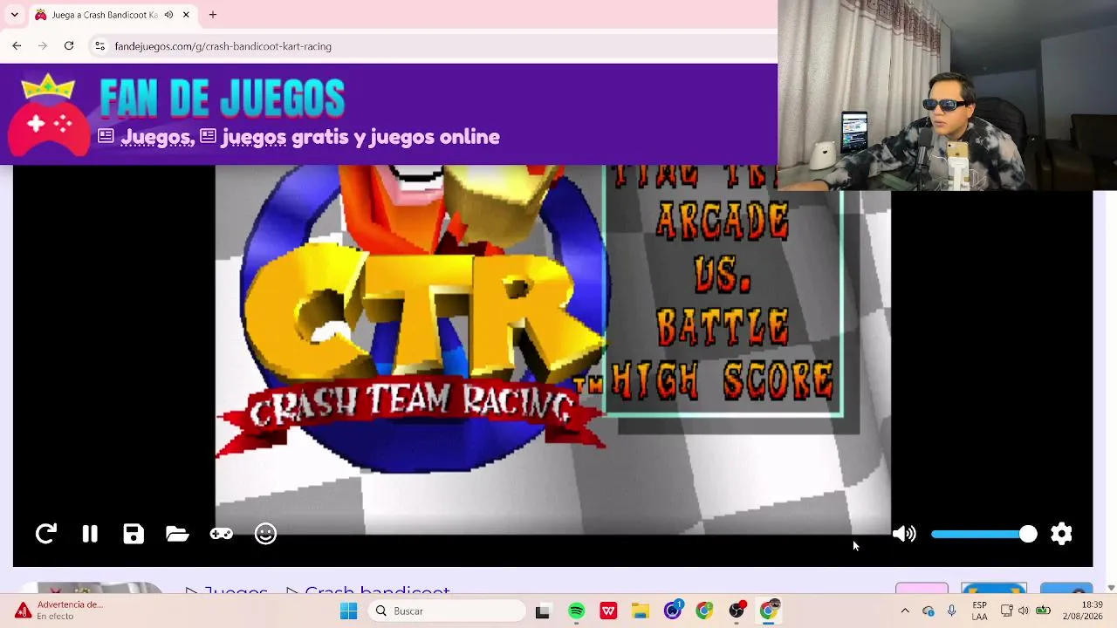Open the FAN DE JUEGOS site title link

click(x=222, y=98)
